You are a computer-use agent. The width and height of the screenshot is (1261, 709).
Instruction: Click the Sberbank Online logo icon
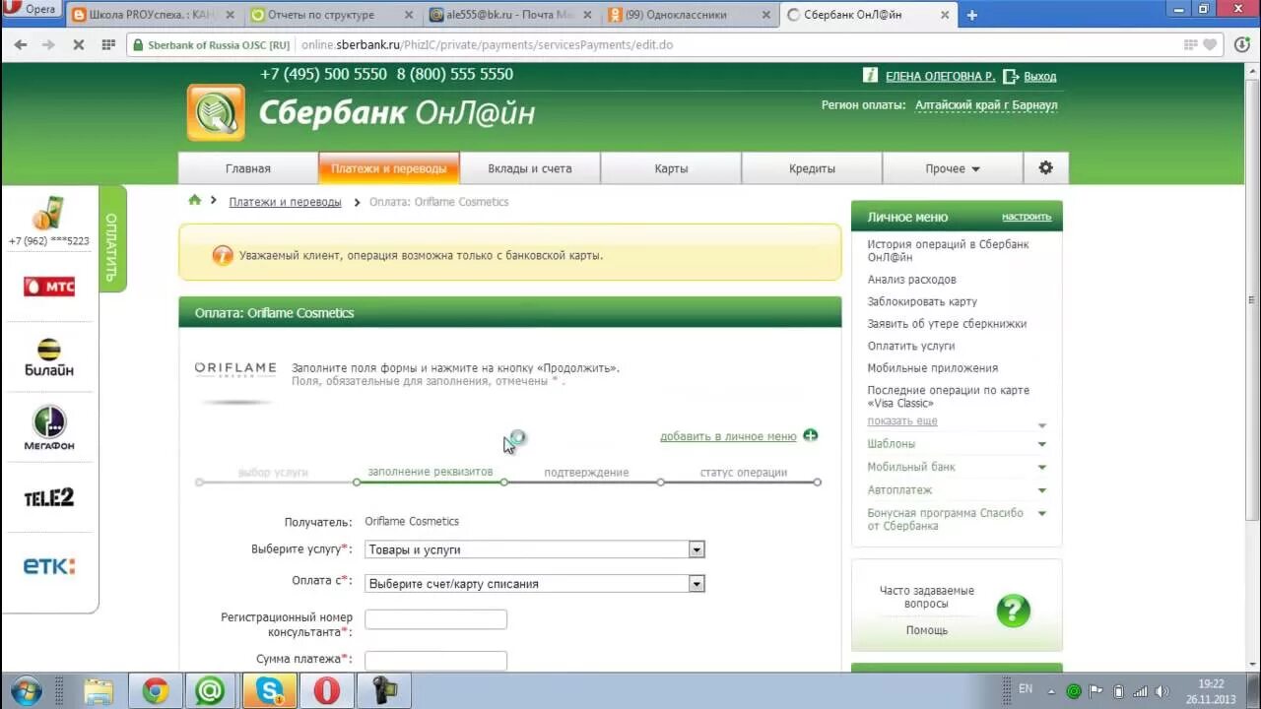[216, 112]
